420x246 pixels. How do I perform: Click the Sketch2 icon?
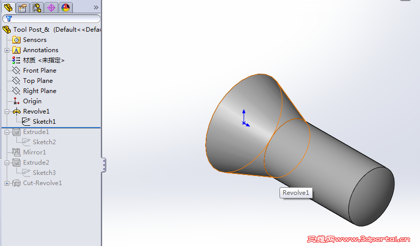point(26,142)
